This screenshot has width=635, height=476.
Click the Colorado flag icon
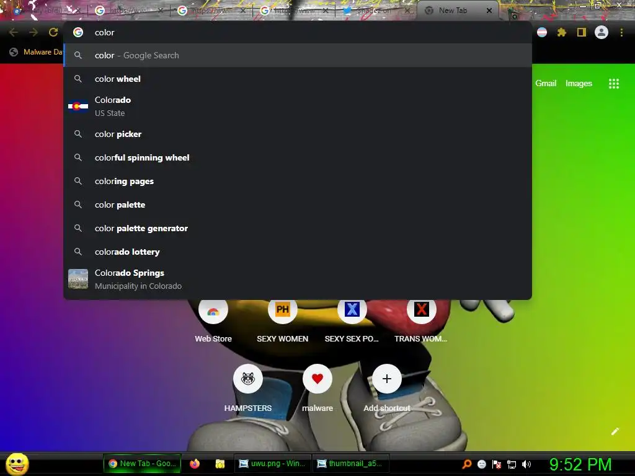(78, 107)
